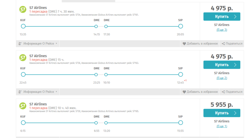Image resolution: width=250 pixels, height=138 pixels.
Task: Add the 13:35 flight to favorites
Action: coord(202,44)
